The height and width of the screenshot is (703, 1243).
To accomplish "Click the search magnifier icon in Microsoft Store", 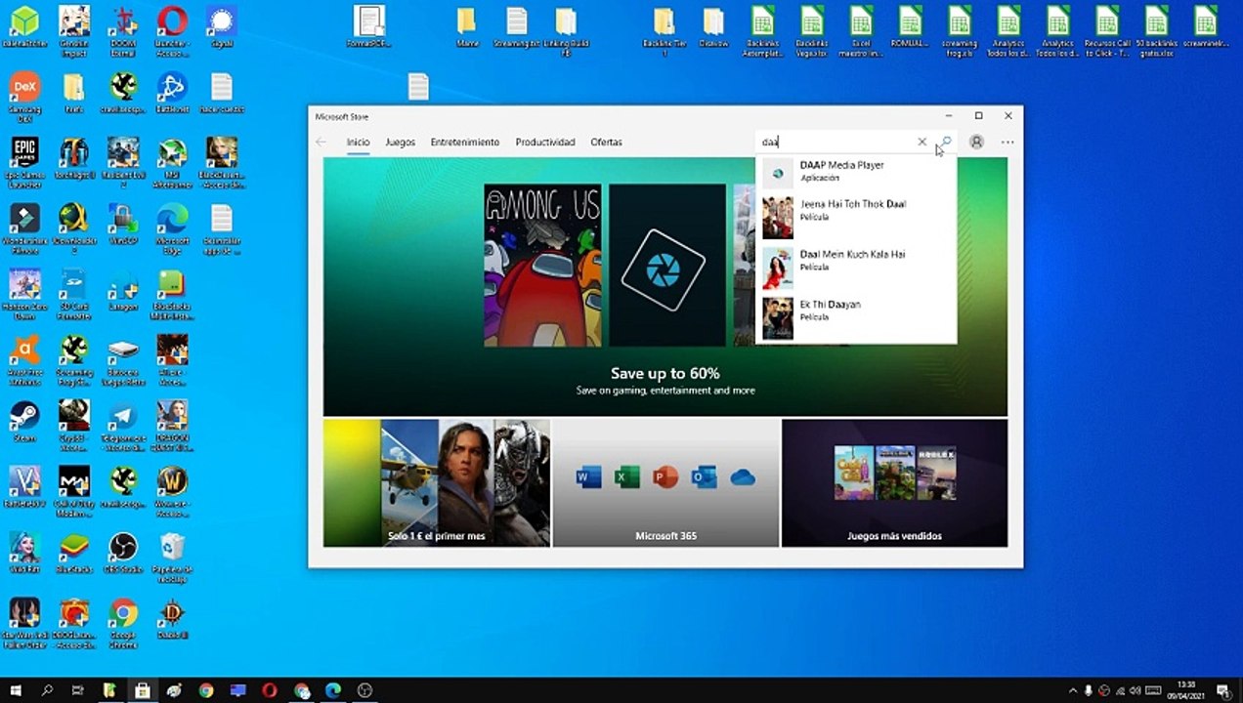I will tap(946, 142).
